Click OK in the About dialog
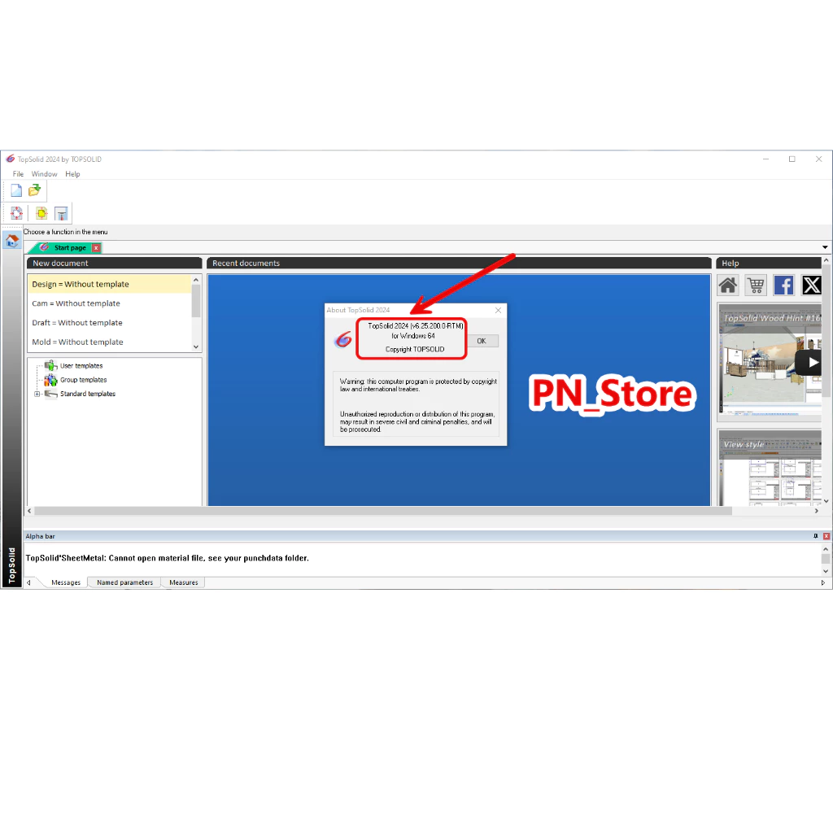The height and width of the screenshot is (833, 833). point(482,341)
